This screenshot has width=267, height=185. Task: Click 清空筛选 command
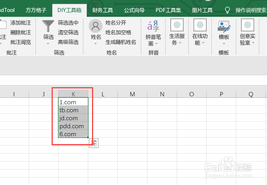pos(68,32)
